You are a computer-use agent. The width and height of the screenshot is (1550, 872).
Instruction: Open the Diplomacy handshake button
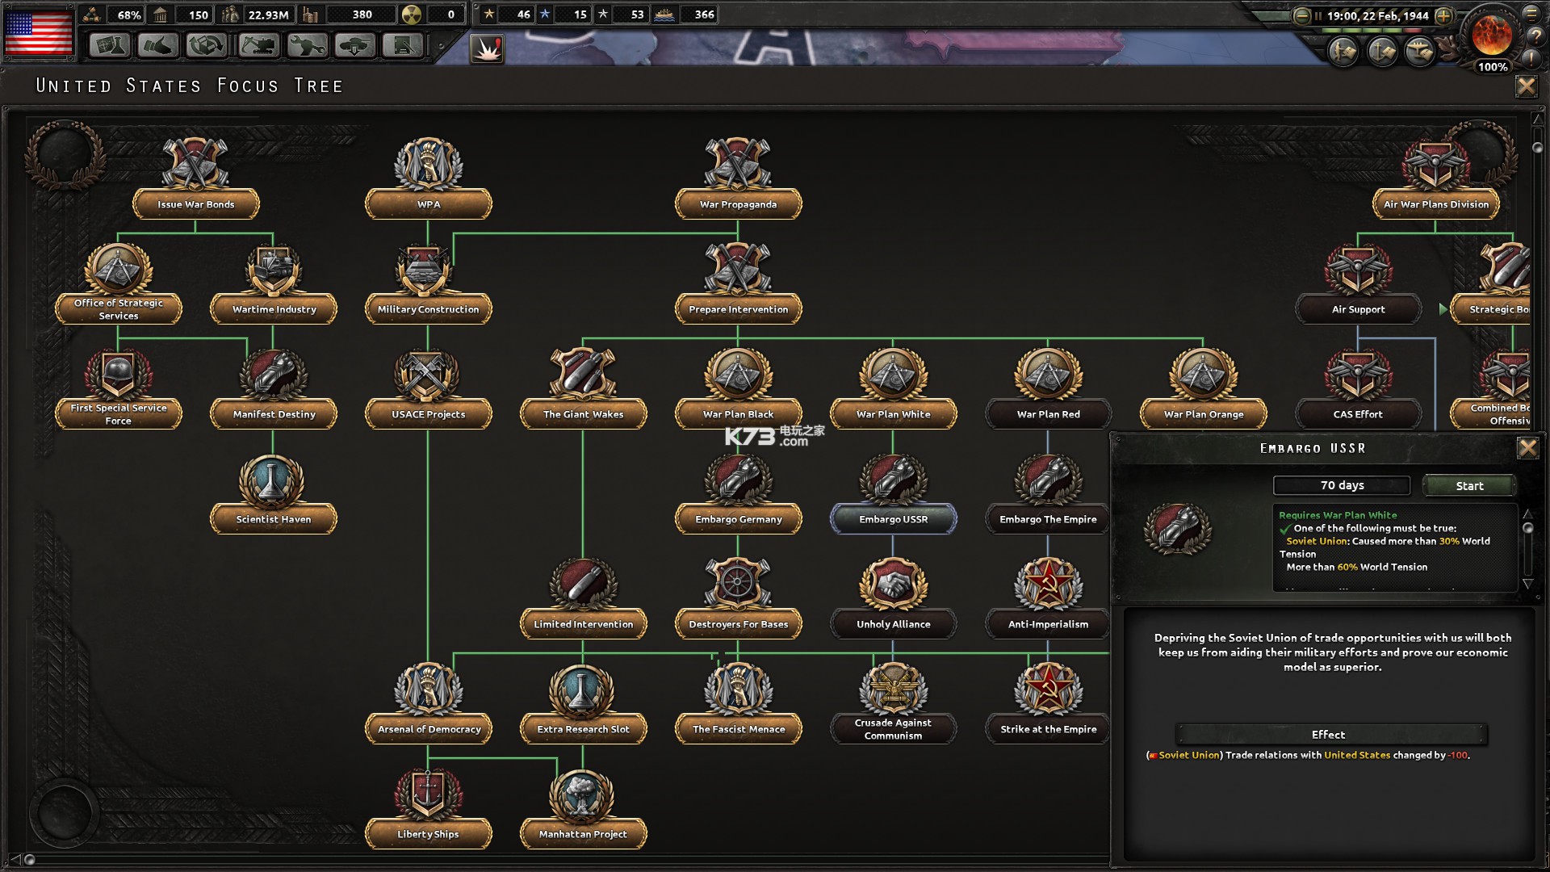157,45
